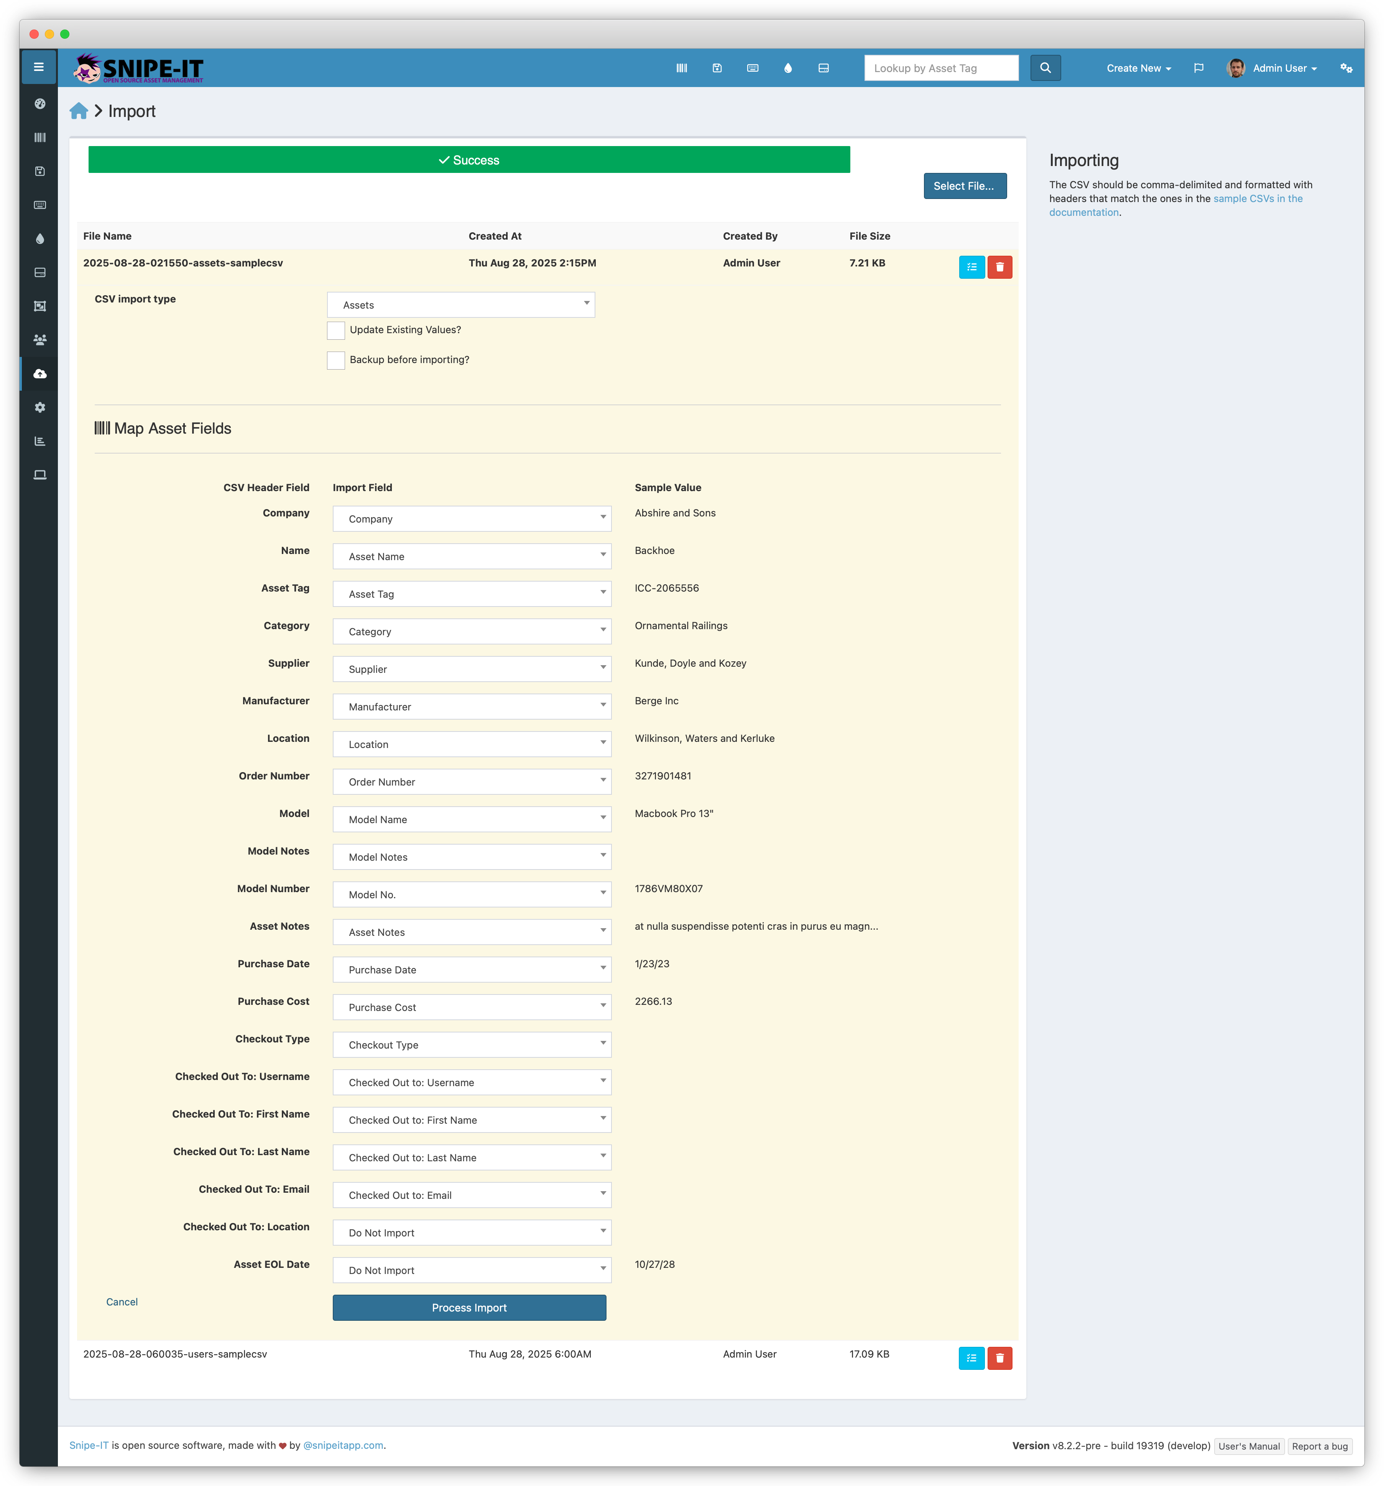Click the Accessories keyboard icon in top navbar
Screen dimensions: 1384x1486
(x=753, y=68)
